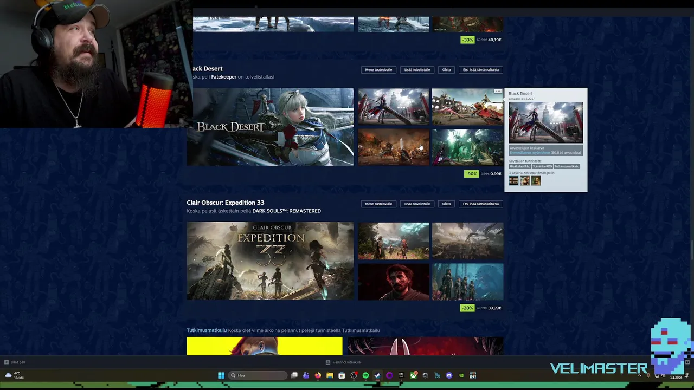Click the second friend avatar in Black Desert popup
This screenshot has height=390, width=694.
pos(525,180)
